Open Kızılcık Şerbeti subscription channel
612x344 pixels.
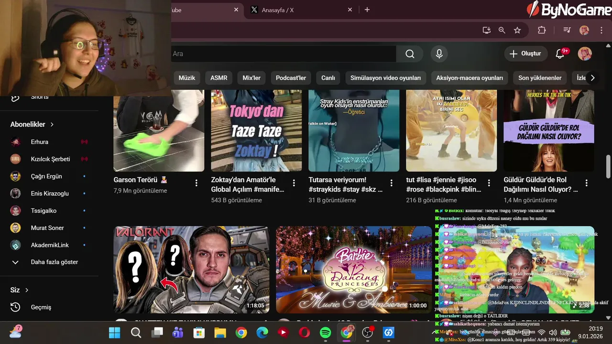coord(49,159)
